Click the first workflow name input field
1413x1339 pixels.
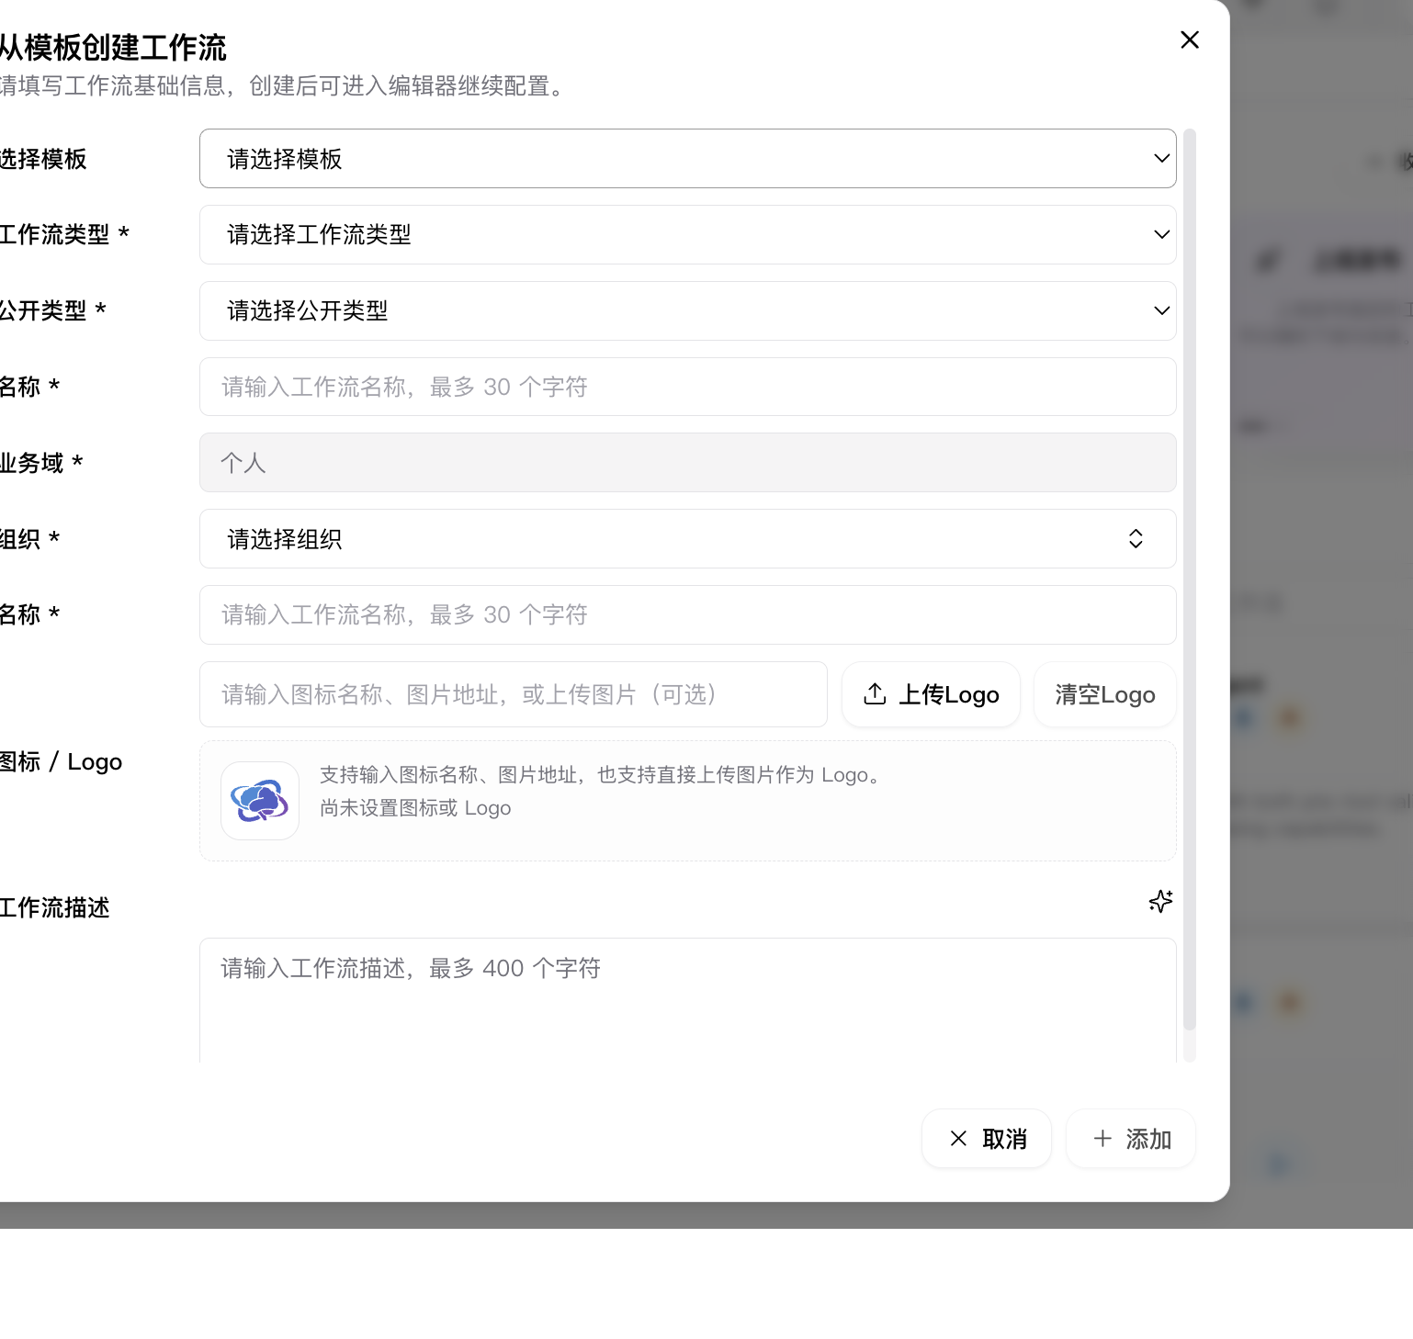click(x=687, y=387)
